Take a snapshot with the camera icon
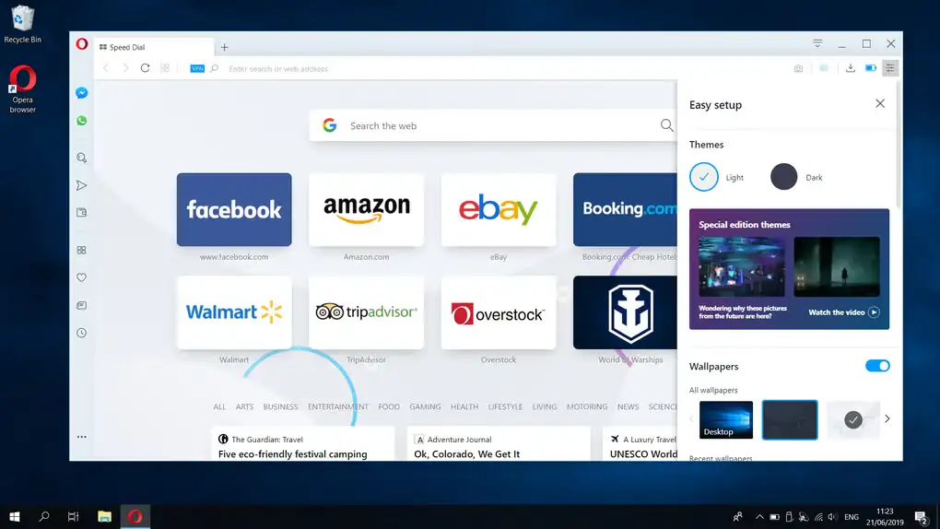The height and width of the screenshot is (529, 940). pyautogui.click(x=798, y=68)
